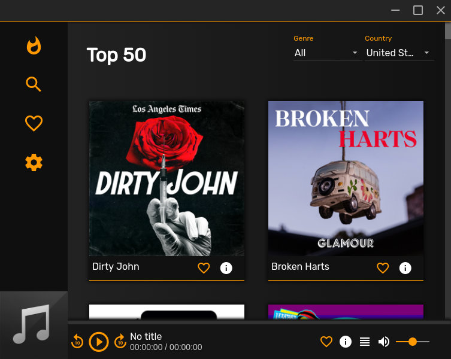451x359 pixels.
Task: Click the vertical scrollbar thumb
Action: (x=448, y=31)
